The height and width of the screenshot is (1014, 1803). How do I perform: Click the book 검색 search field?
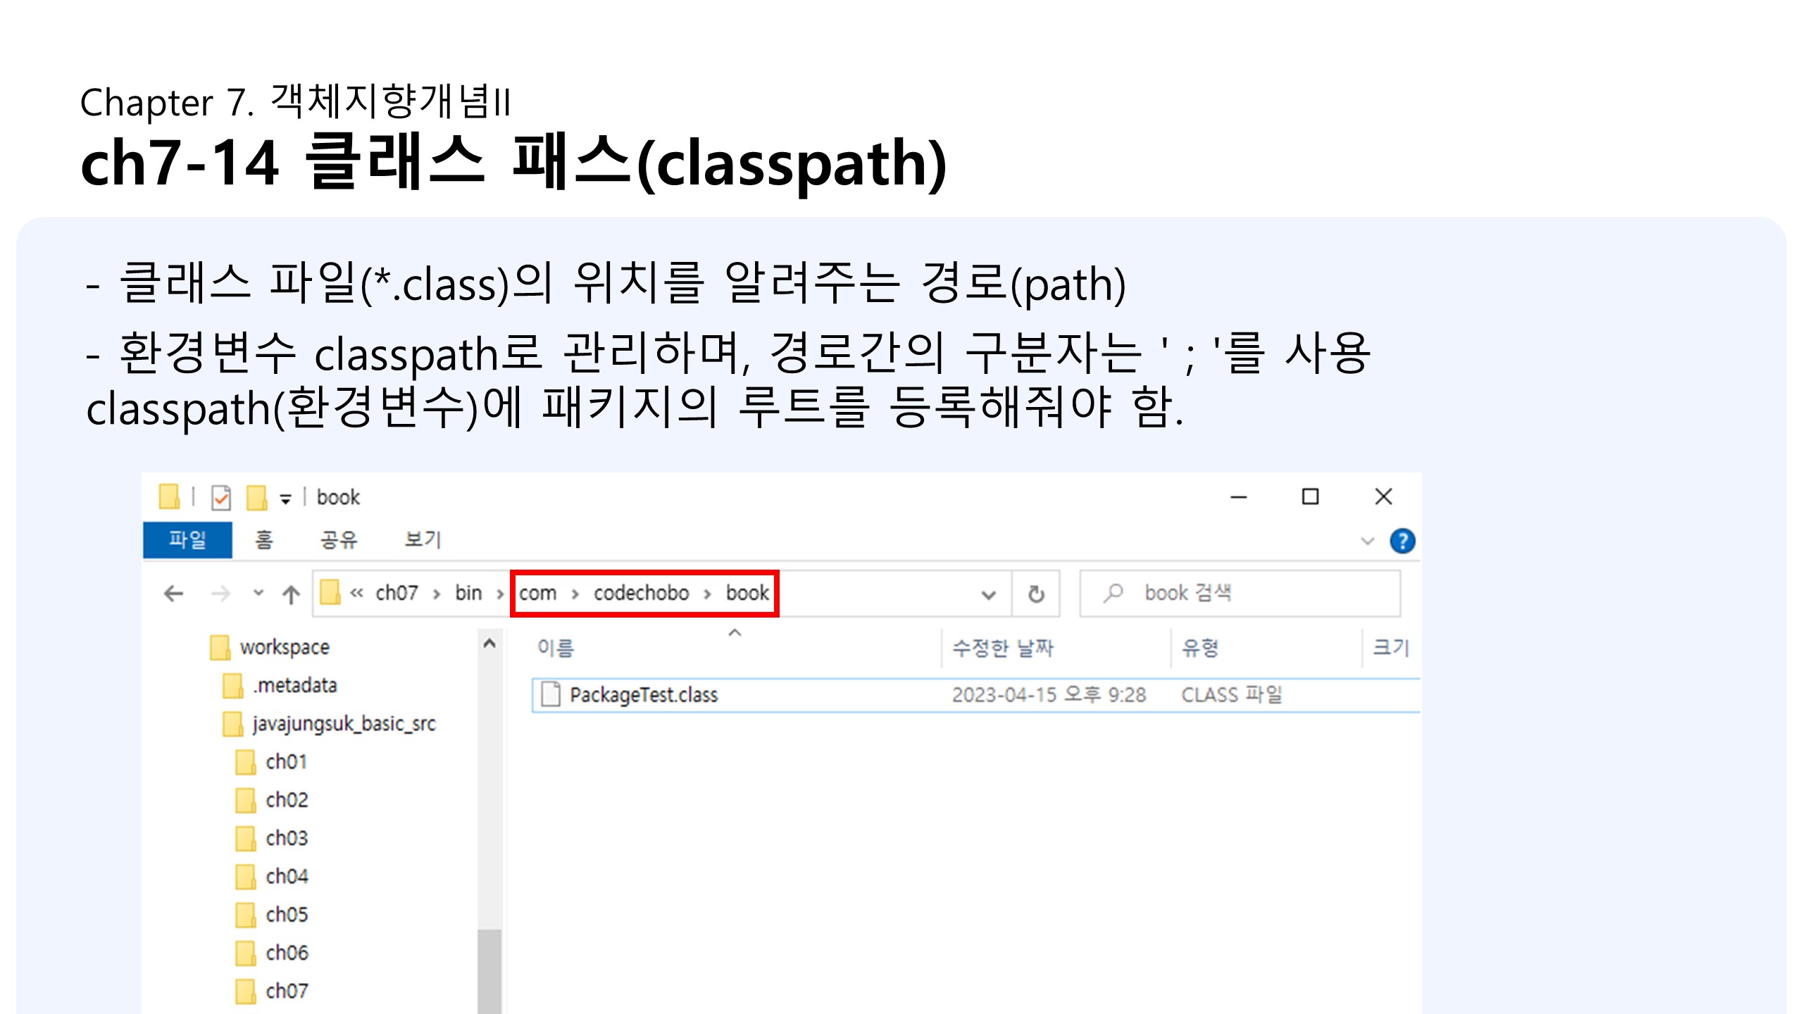point(1240,594)
